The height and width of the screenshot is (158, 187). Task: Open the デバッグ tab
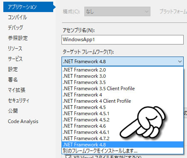[15, 27]
